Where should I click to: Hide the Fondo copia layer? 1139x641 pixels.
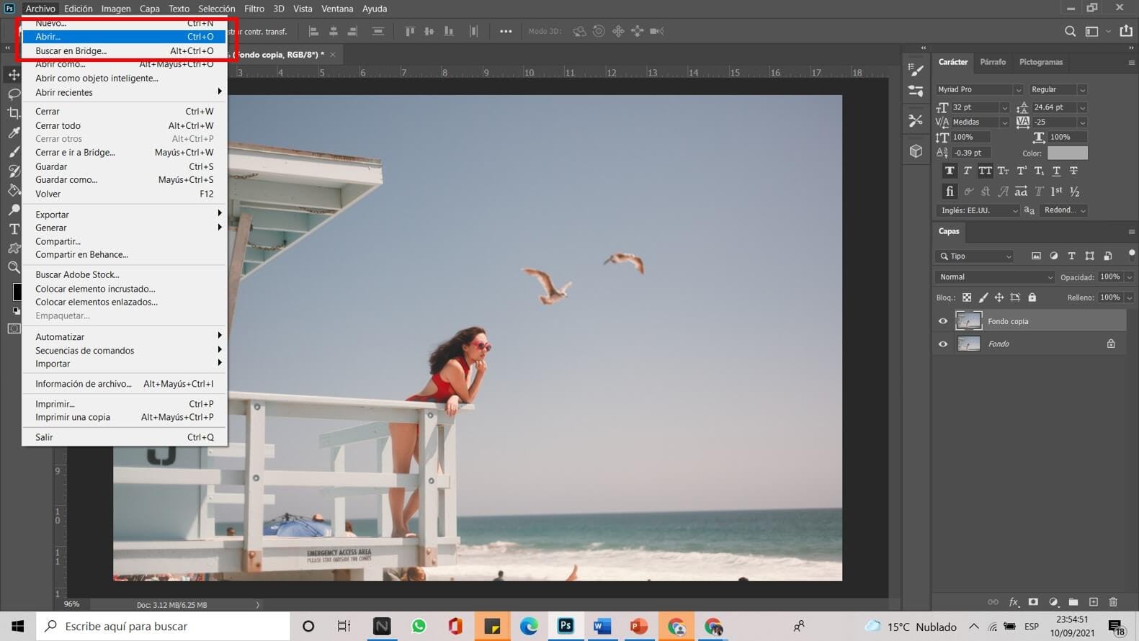pos(943,321)
